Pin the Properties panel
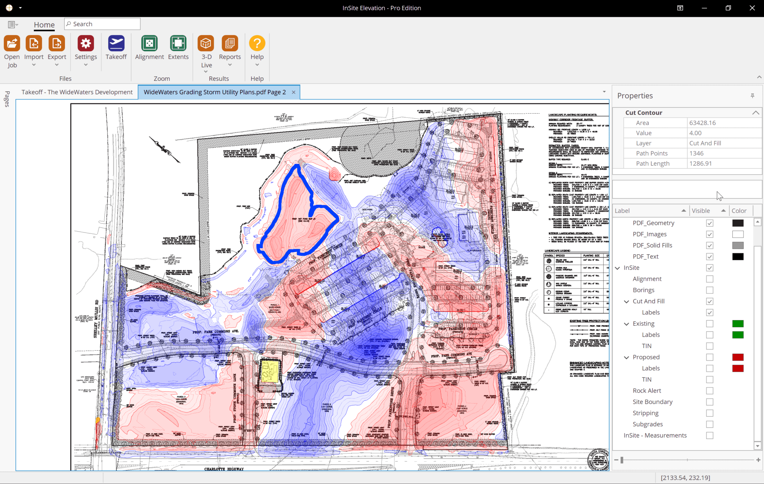 pyautogui.click(x=752, y=96)
